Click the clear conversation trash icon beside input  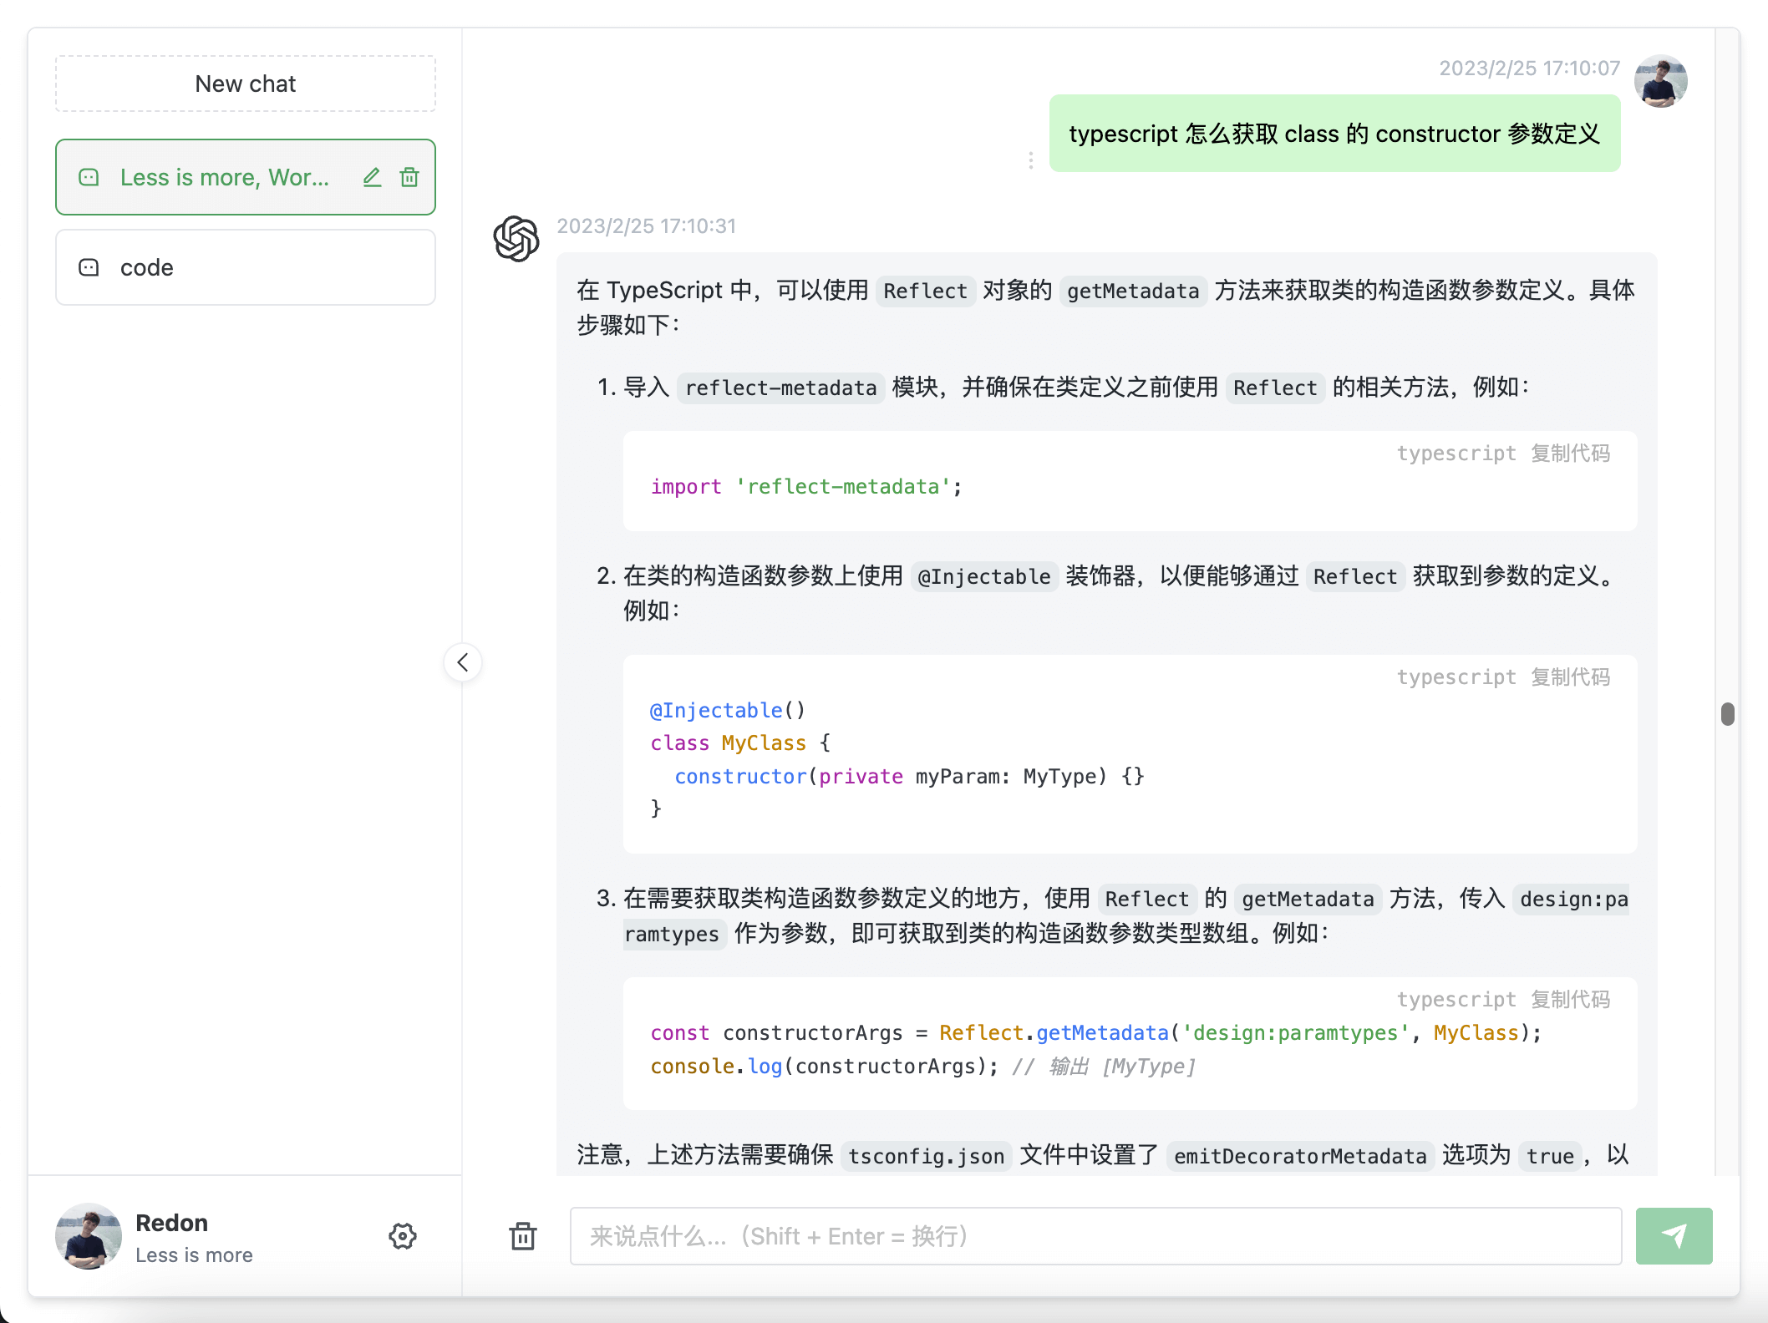point(523,1236)
